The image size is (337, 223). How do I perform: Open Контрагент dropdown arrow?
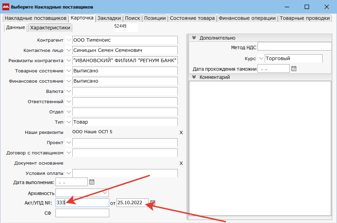point(68,40)
